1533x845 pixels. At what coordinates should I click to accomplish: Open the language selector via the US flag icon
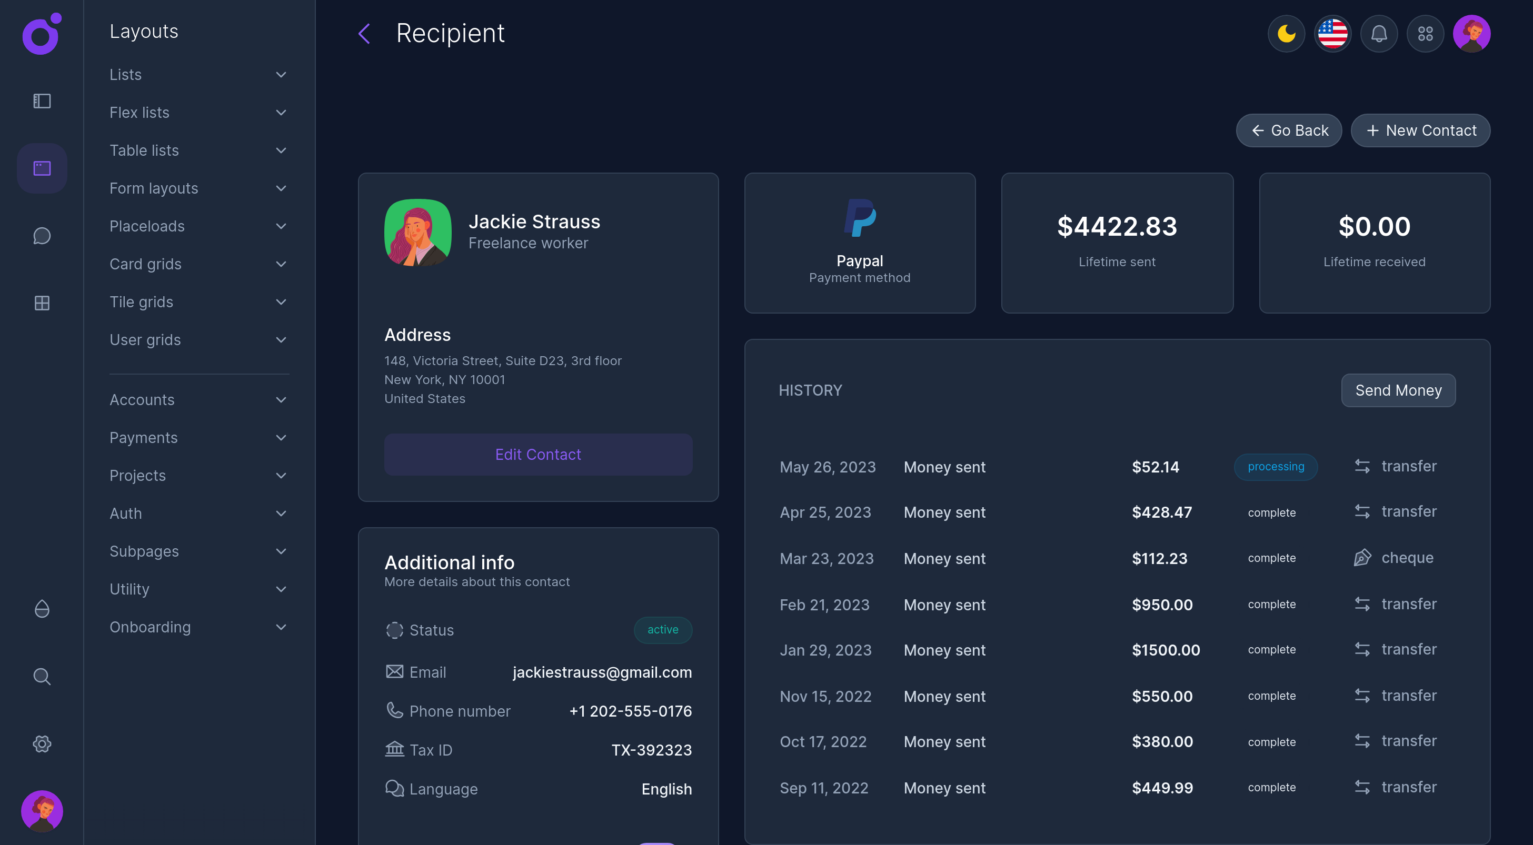pyautogui.click(x=1332, y=34)
